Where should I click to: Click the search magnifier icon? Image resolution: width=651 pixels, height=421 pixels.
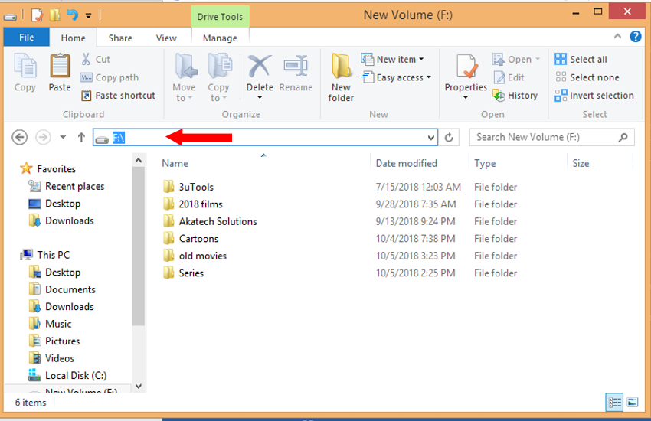[623, 137]
